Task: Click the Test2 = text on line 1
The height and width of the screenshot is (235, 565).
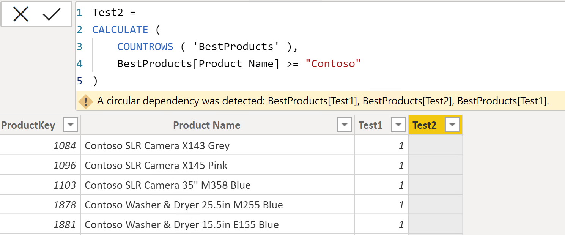Action: click(114, 13)
